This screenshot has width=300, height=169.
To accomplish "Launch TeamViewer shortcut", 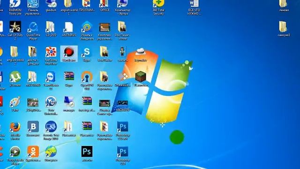I will [51, 80].
